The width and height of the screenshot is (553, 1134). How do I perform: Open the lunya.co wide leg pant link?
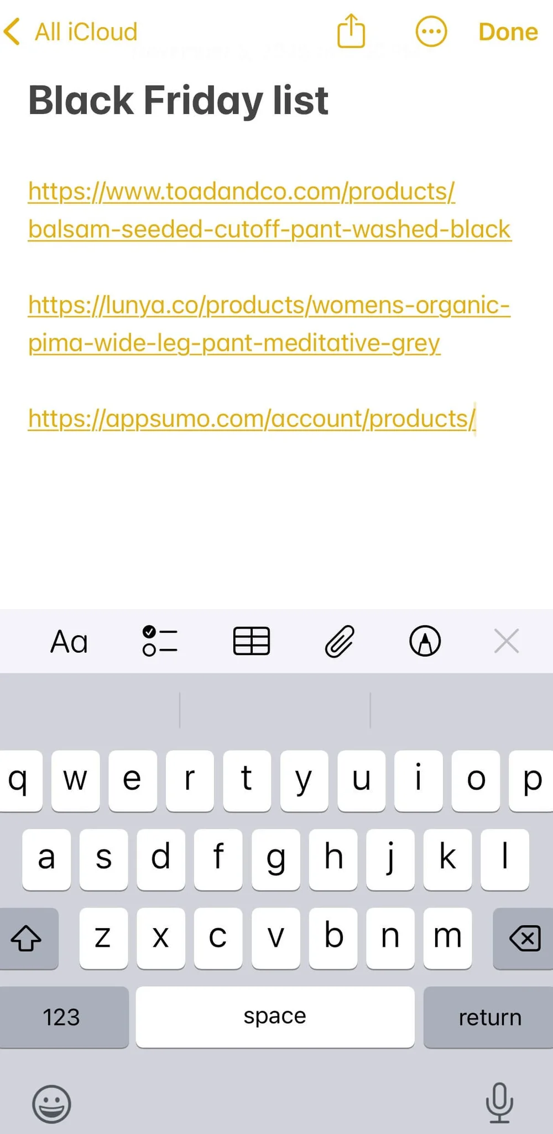[x=269, y=323]
